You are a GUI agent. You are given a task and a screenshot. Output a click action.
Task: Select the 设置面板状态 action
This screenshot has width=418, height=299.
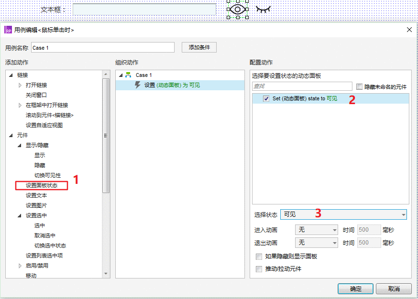(x=42, y=185)
